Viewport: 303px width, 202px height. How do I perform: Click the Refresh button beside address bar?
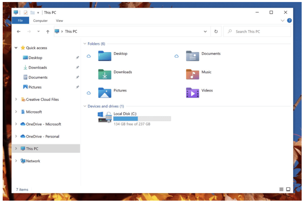[216, 32]
